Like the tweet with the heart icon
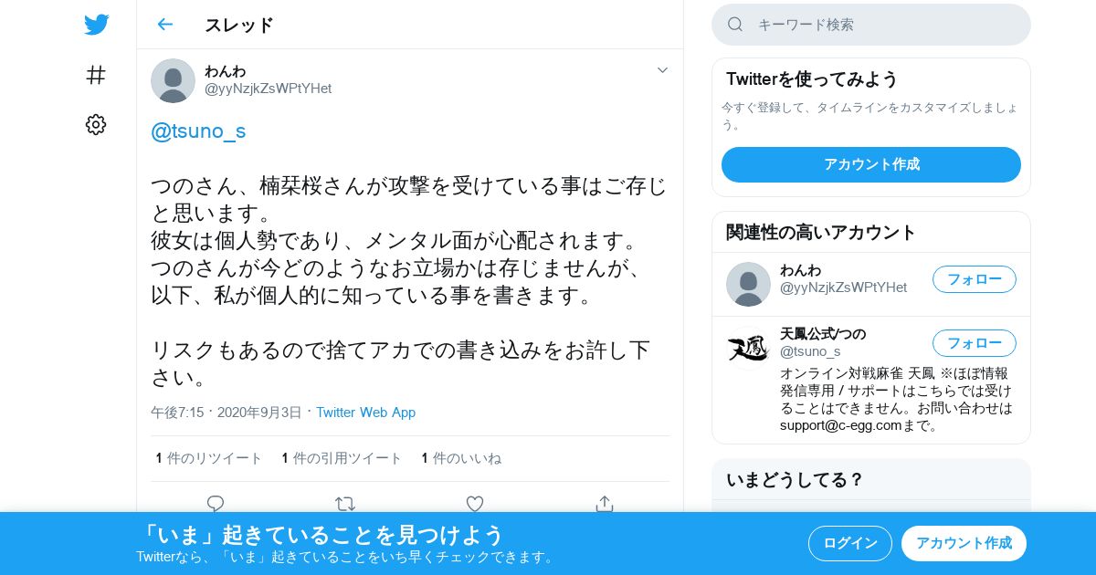 point(475,503)
